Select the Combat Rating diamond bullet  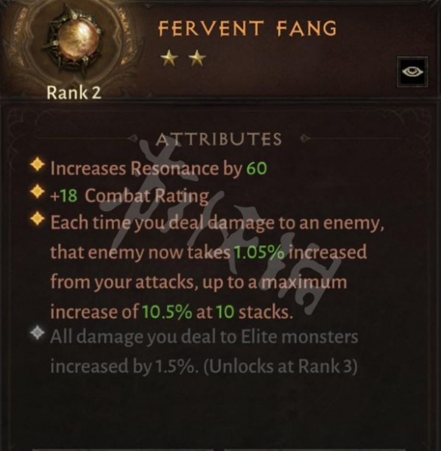[x=38, y=192]
